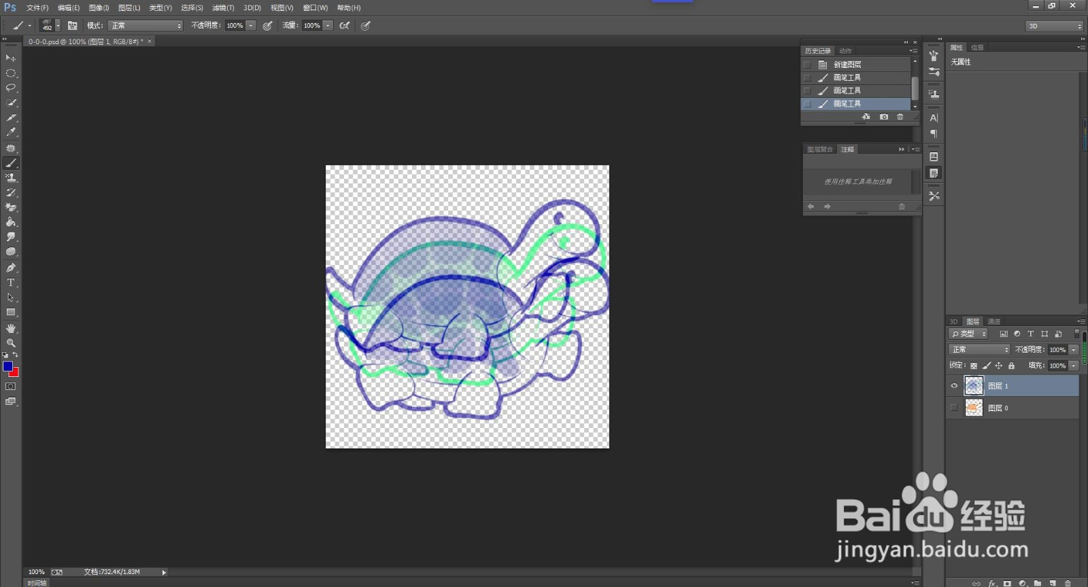Toggle pressure for size icon
1088x587 pixels.
pos(365,25)
